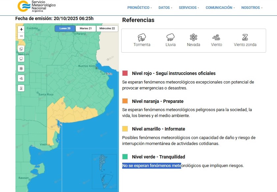Open the PRONÓSTICO dropdown menu

point(140,8)
